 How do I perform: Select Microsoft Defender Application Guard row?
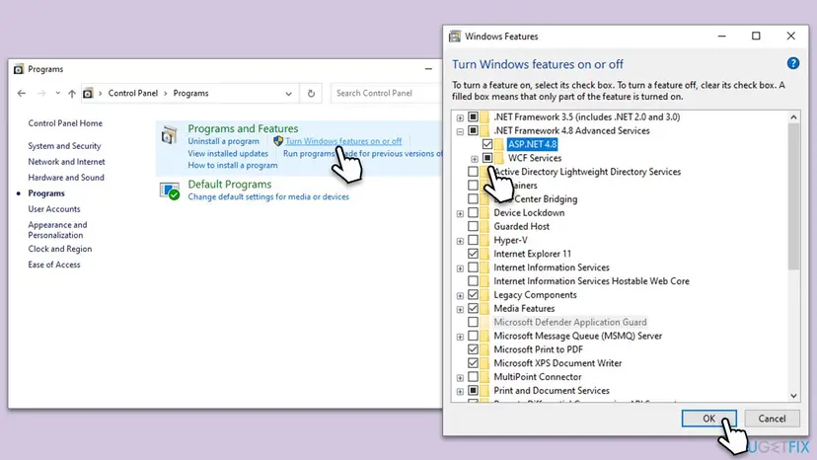point(570,323)
